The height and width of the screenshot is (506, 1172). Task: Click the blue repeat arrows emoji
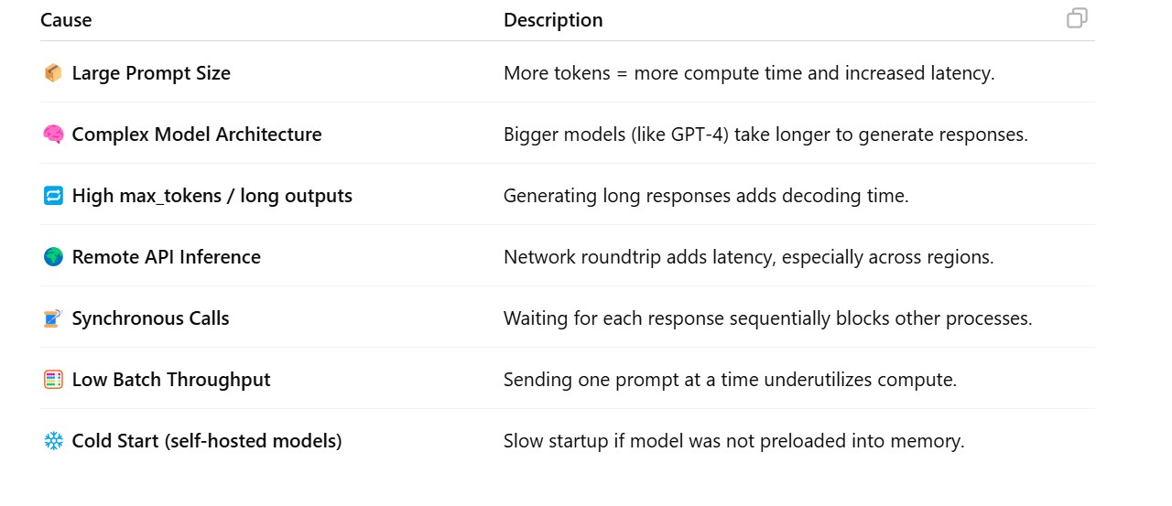pos(53,196)
